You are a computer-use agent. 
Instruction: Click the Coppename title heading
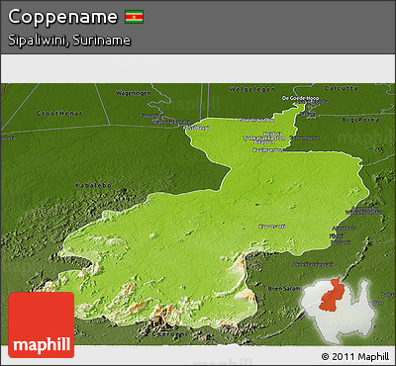(x=62, y=17)
